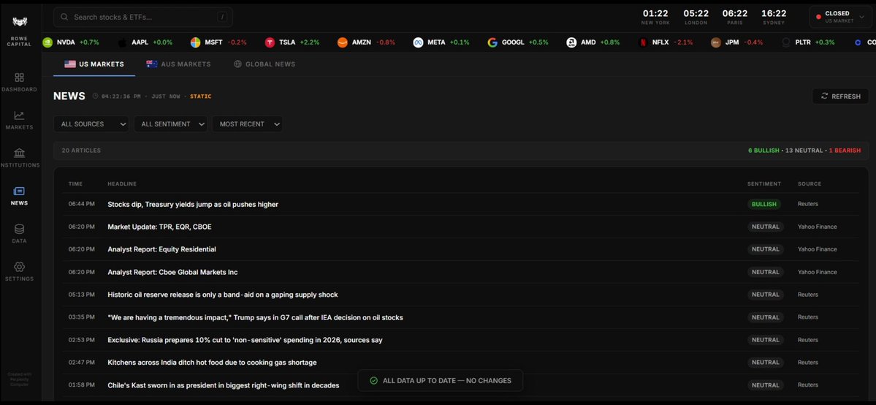The image size is (876, 405).
Task: Select the News icon in sidebar
Action: [19, 192]
